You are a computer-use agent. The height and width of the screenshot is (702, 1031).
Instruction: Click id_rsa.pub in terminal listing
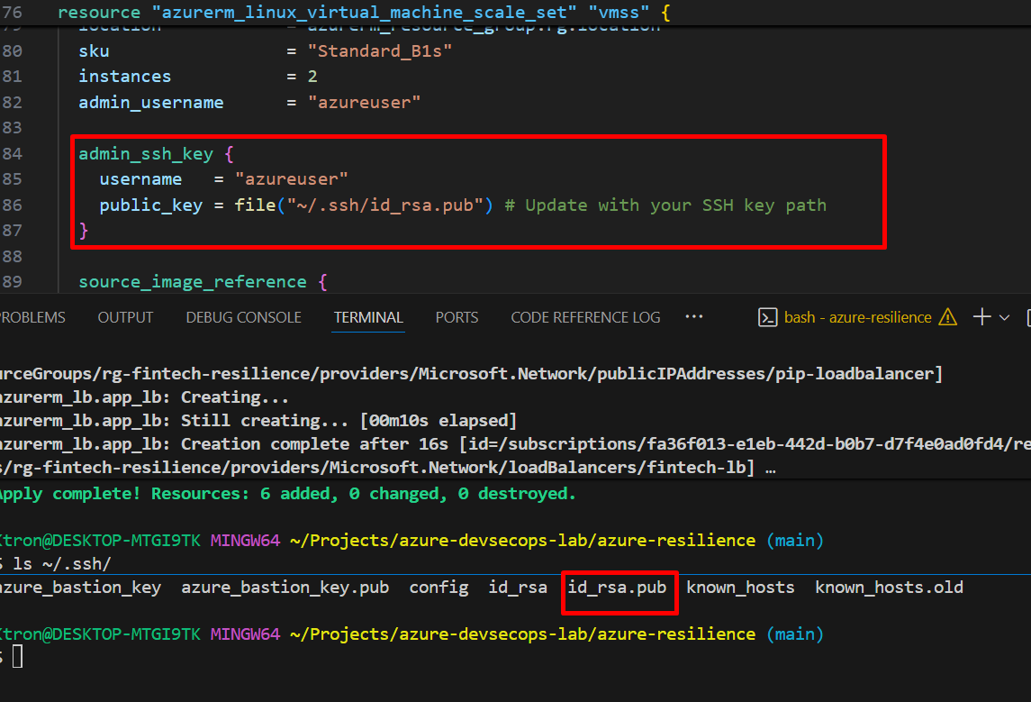point(617,588)
